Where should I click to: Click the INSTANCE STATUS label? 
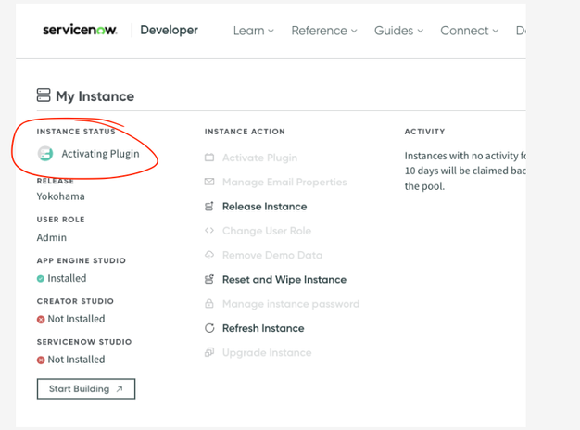(x=76, y=132)
